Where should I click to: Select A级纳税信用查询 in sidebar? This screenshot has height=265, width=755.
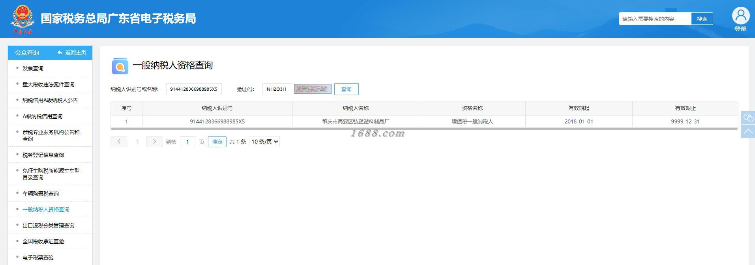(x=43, y=116)
